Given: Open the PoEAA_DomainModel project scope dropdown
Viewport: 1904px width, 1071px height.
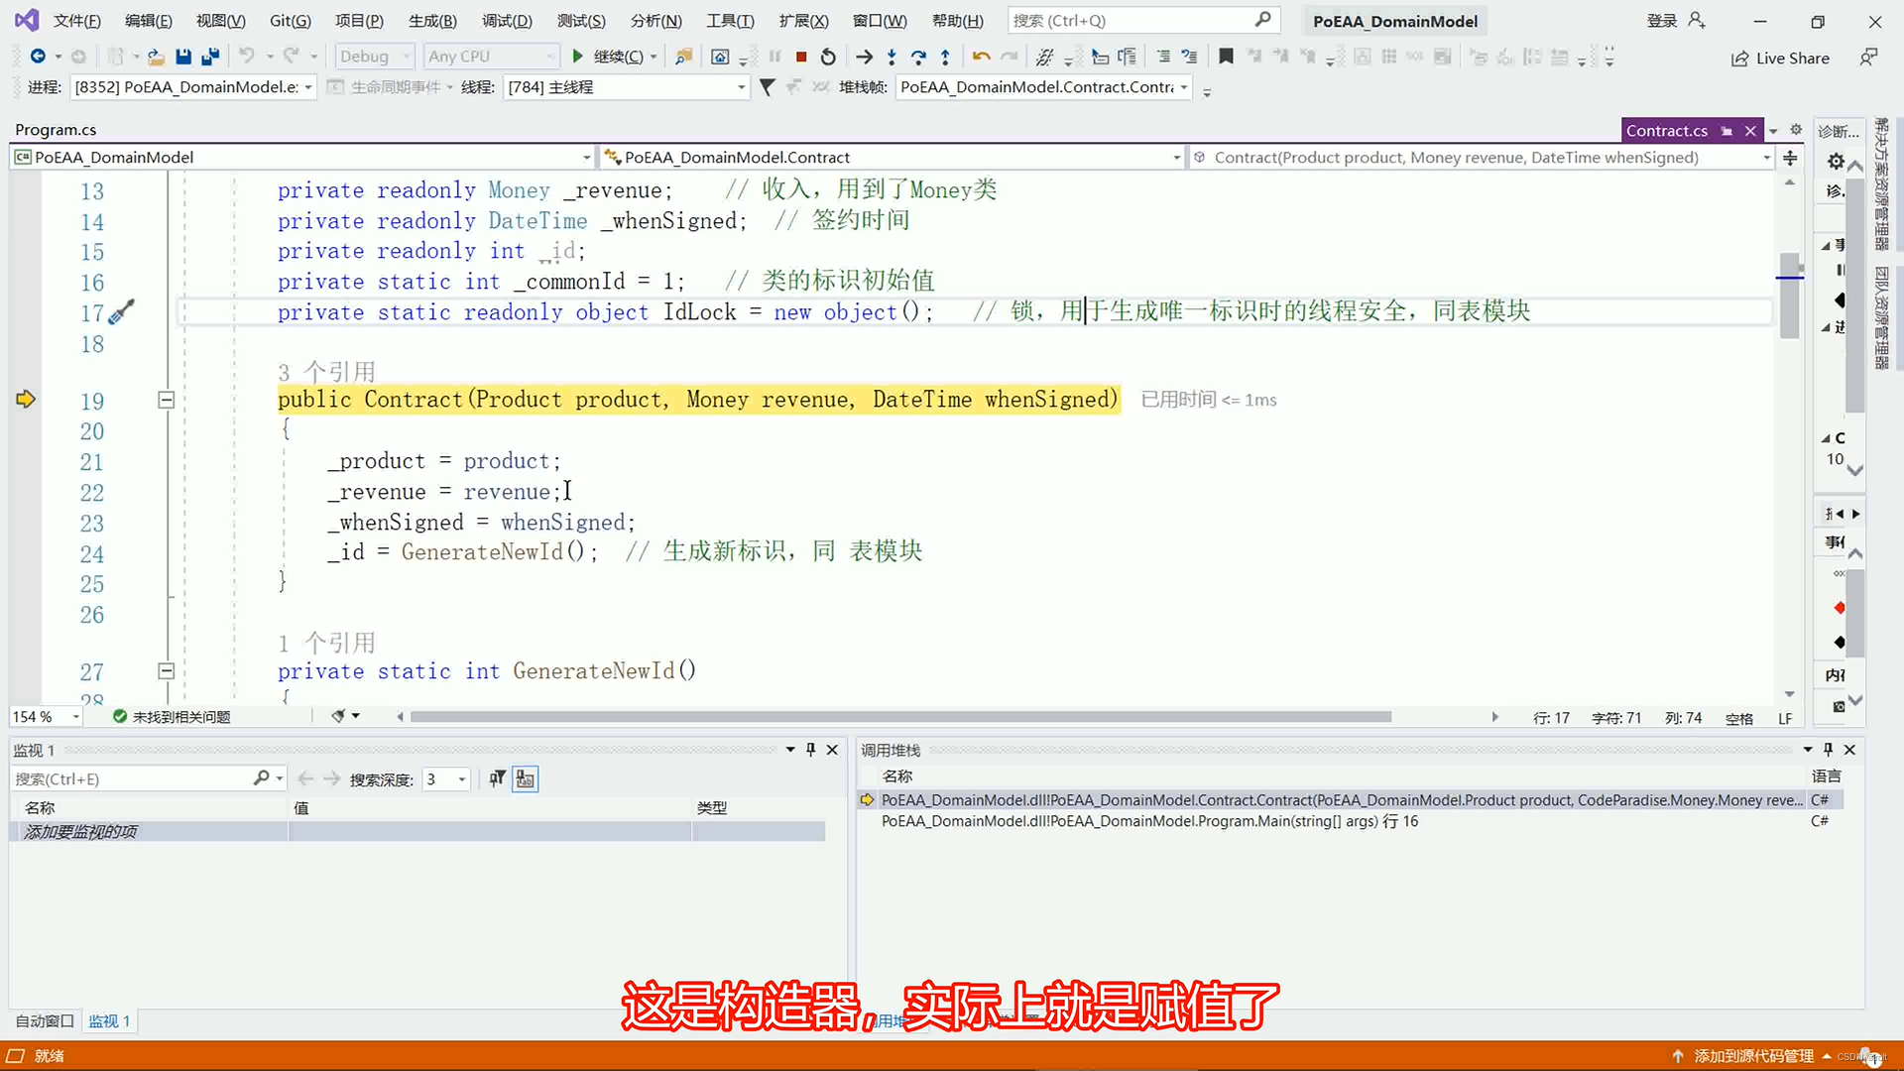Looking at the screenshot, I should 302,158.
